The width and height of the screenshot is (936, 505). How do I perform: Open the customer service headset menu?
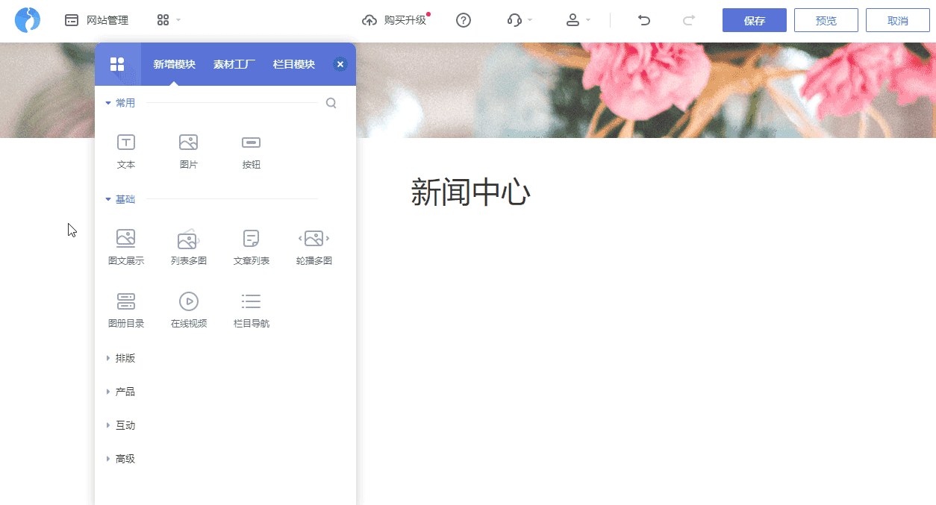pos(520,20)
